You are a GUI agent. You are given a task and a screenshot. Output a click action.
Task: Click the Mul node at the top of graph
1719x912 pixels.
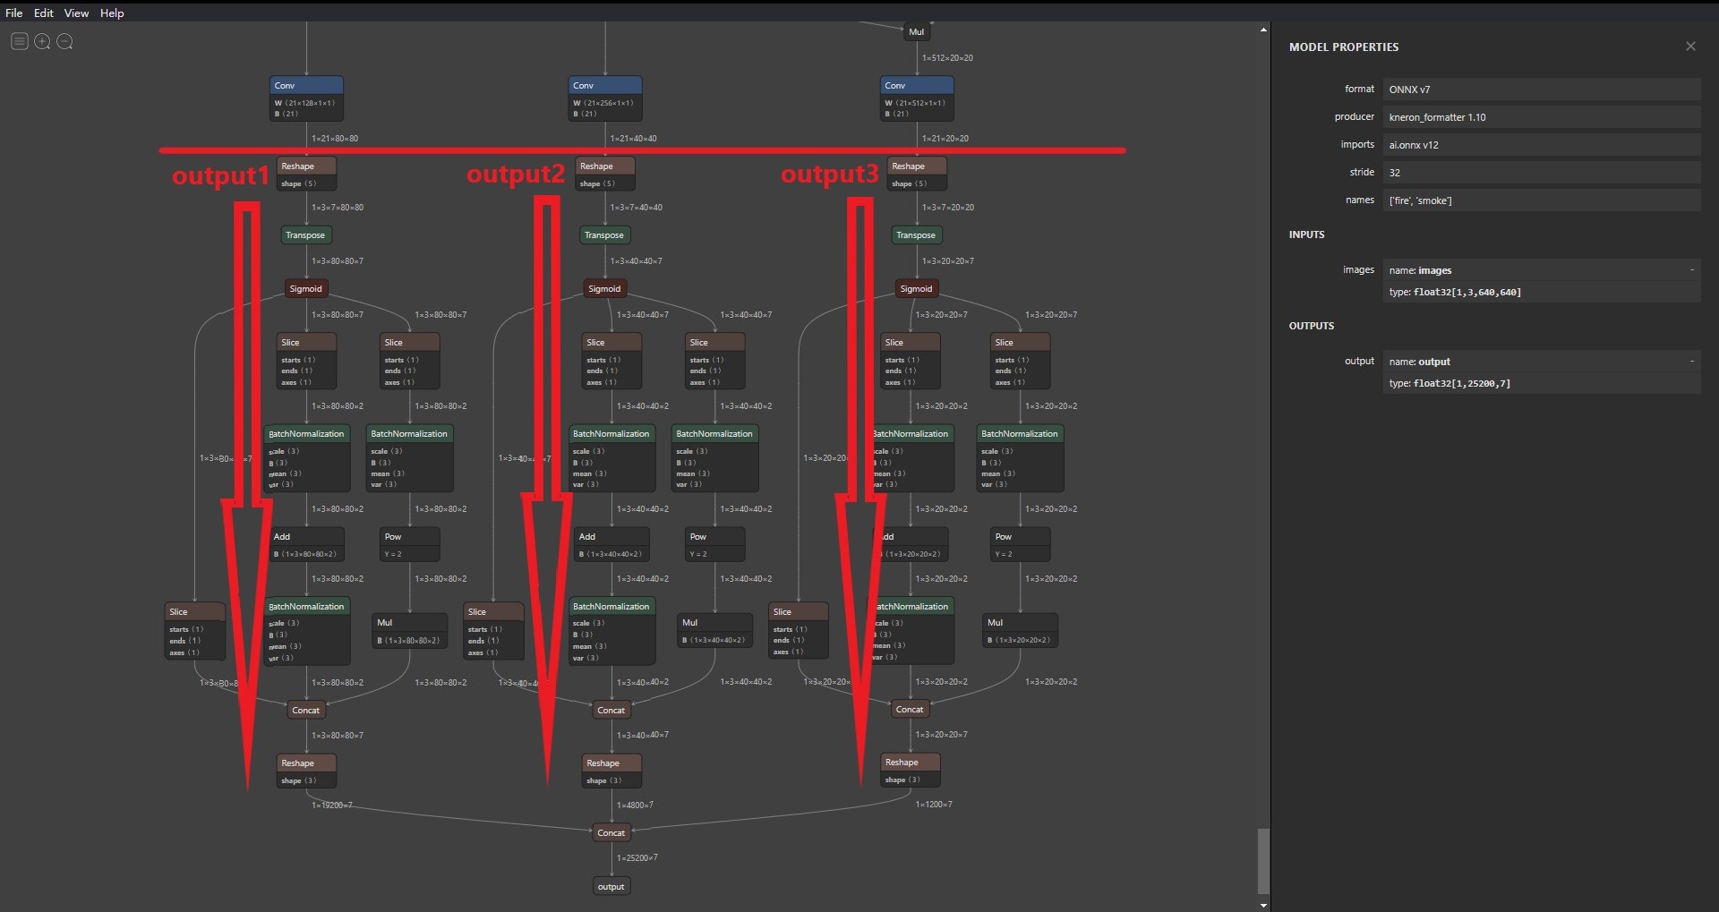(916, 32)
